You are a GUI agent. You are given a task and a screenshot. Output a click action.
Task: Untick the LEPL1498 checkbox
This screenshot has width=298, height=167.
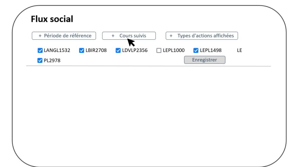point(196,50)
